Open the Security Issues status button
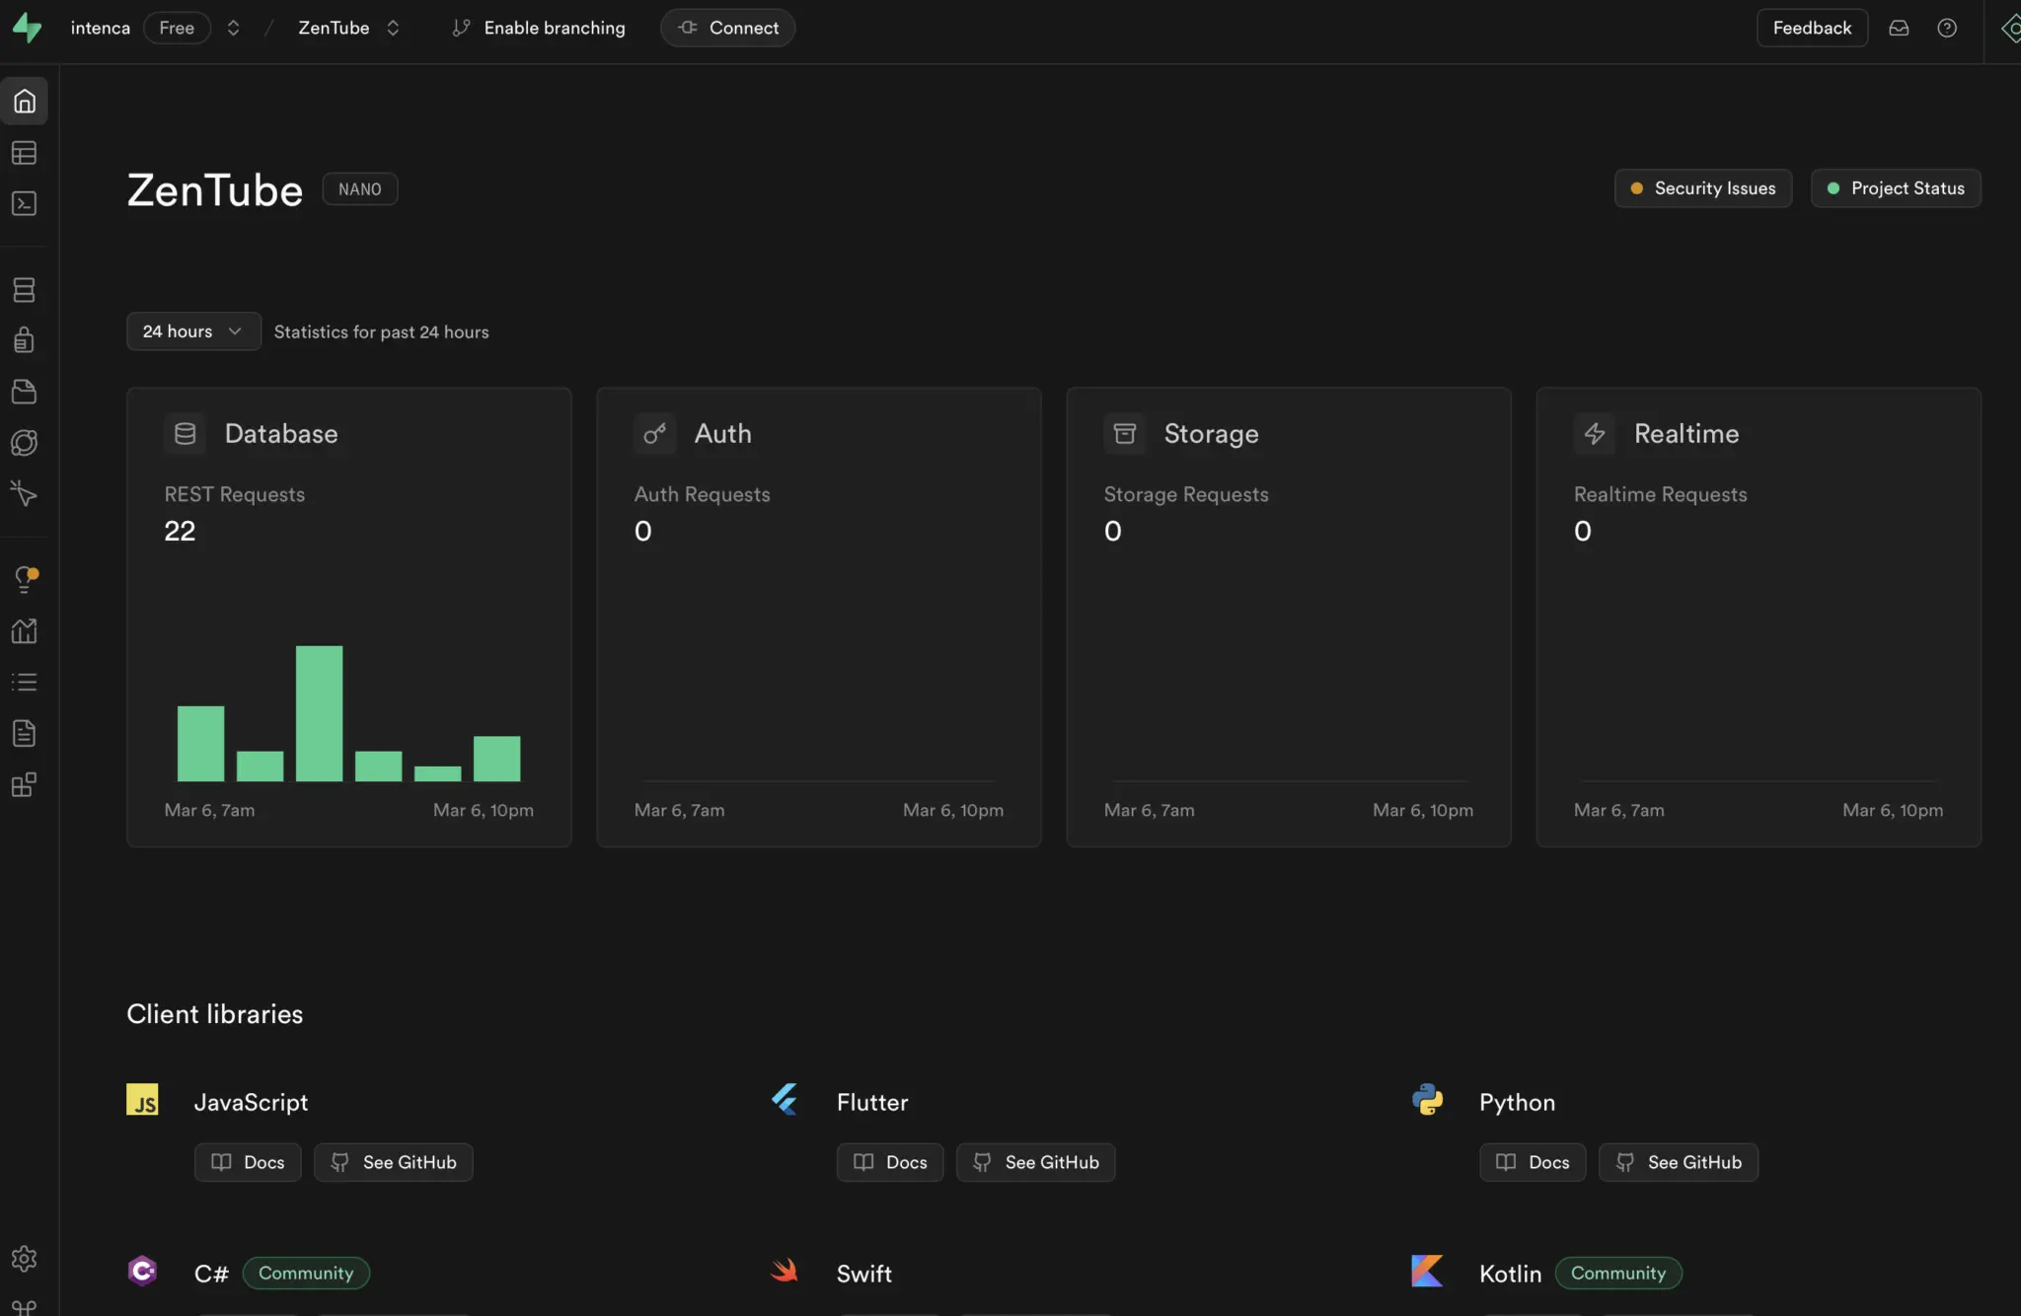The height and width of the screenshot is (1316, 2021). (x=1702, y=188)
